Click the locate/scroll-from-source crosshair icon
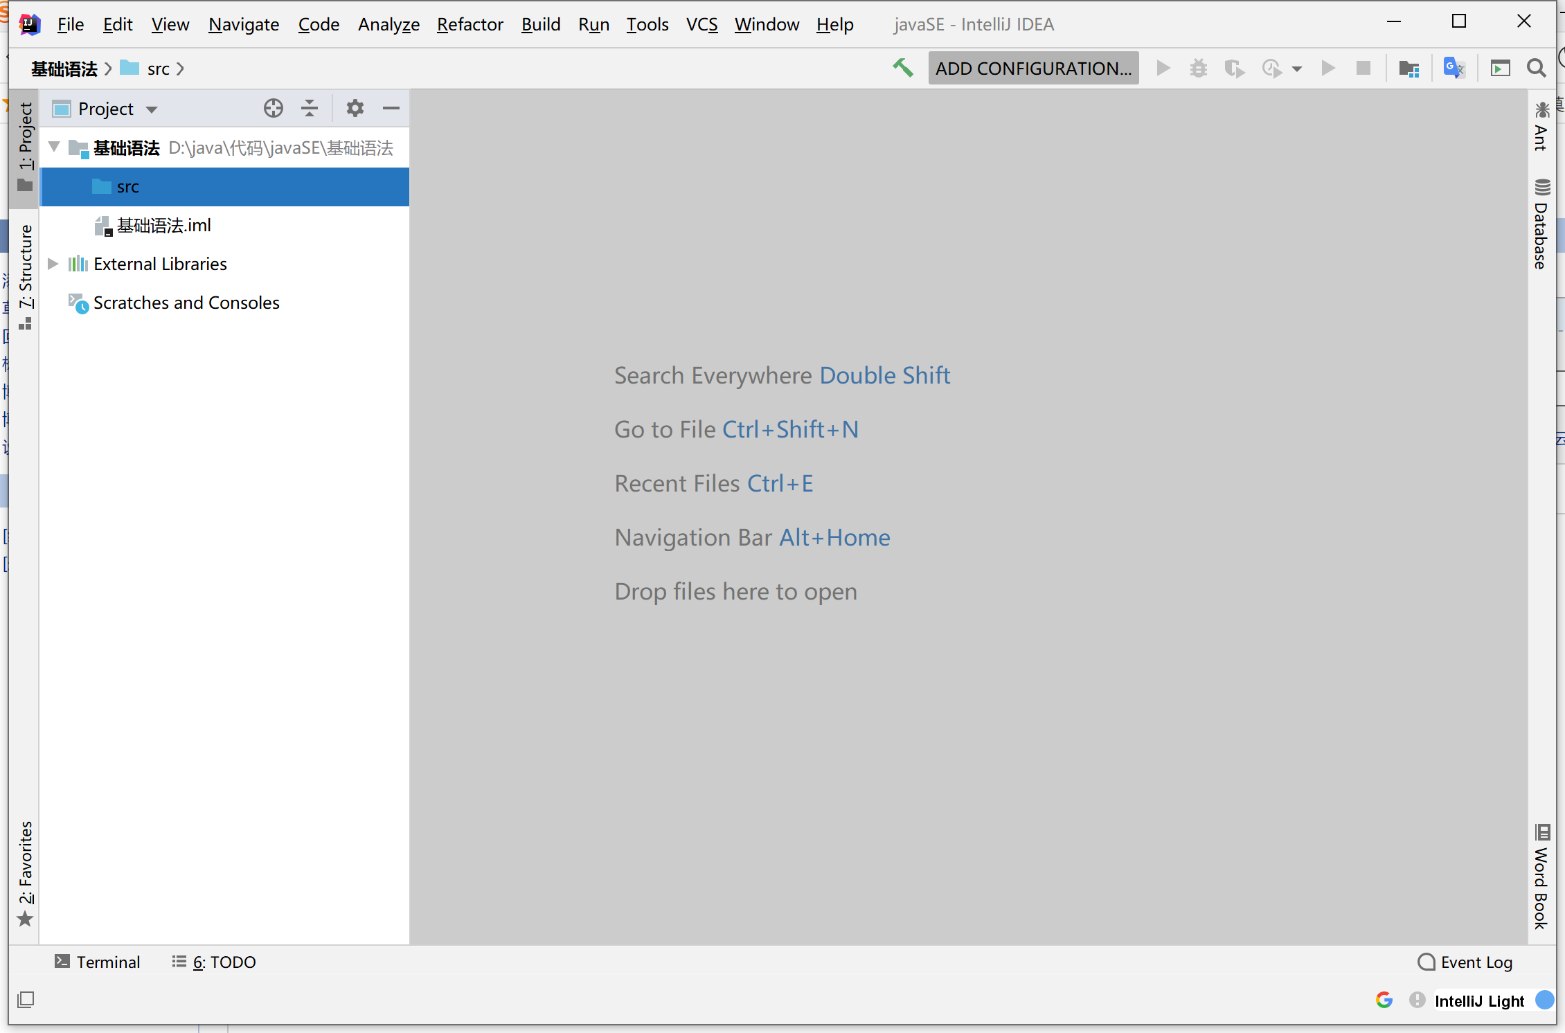Viewport: 1565px width, 1033px height. pyautogui.click(x=273, y=109)
